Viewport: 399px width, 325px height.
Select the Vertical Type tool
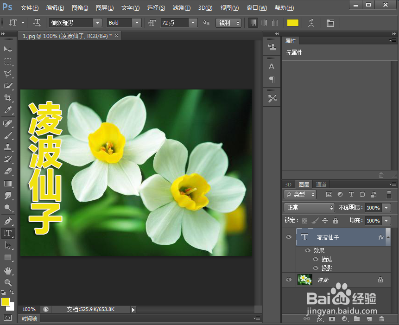point(8,233)
